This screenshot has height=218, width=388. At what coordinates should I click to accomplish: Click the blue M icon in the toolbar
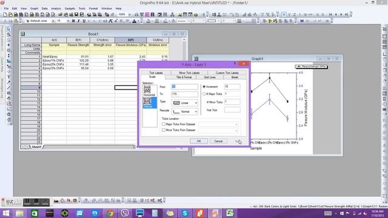(302, 21)
